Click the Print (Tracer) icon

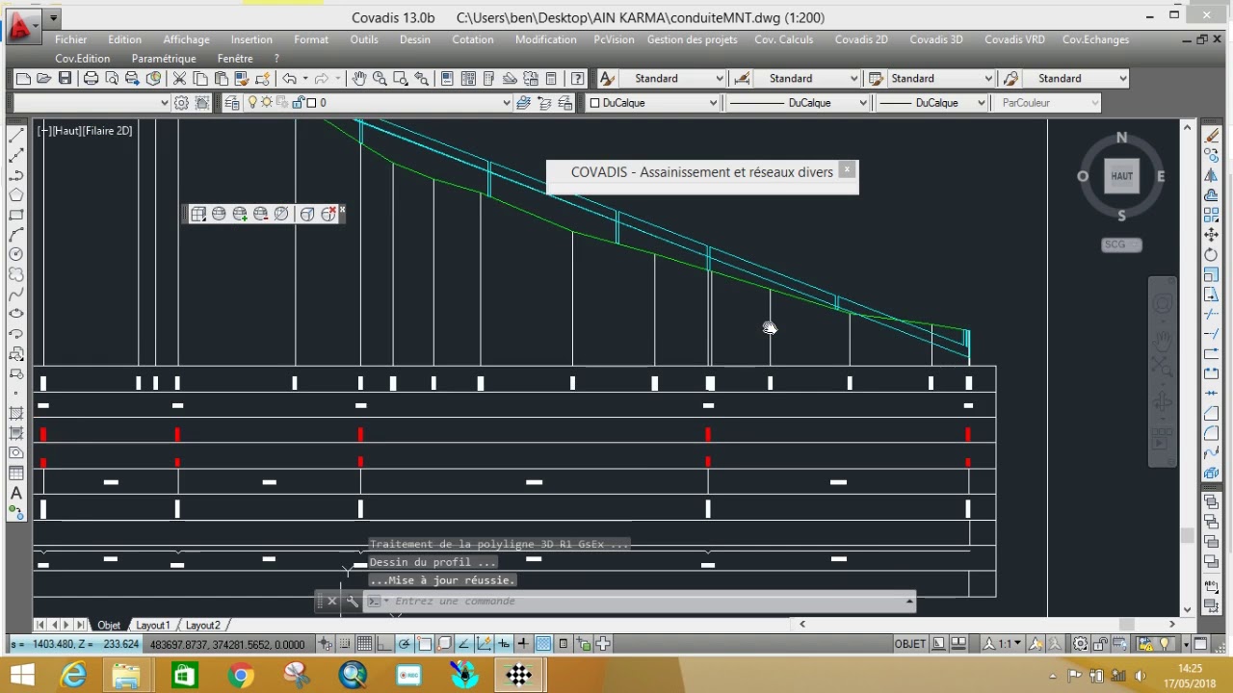[91, 79]
